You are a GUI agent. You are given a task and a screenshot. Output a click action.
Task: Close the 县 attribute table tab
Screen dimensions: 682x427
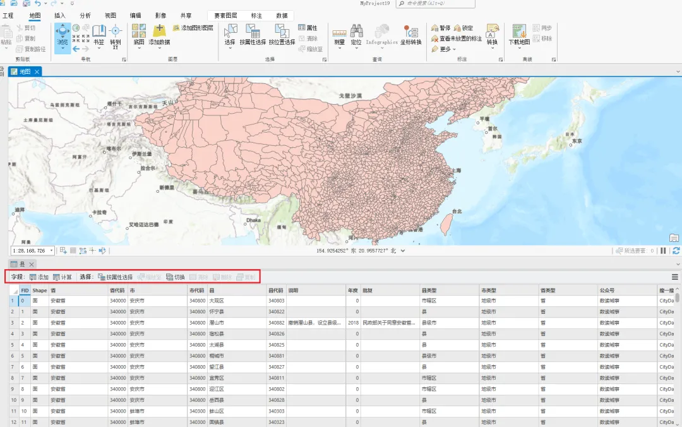32,264
